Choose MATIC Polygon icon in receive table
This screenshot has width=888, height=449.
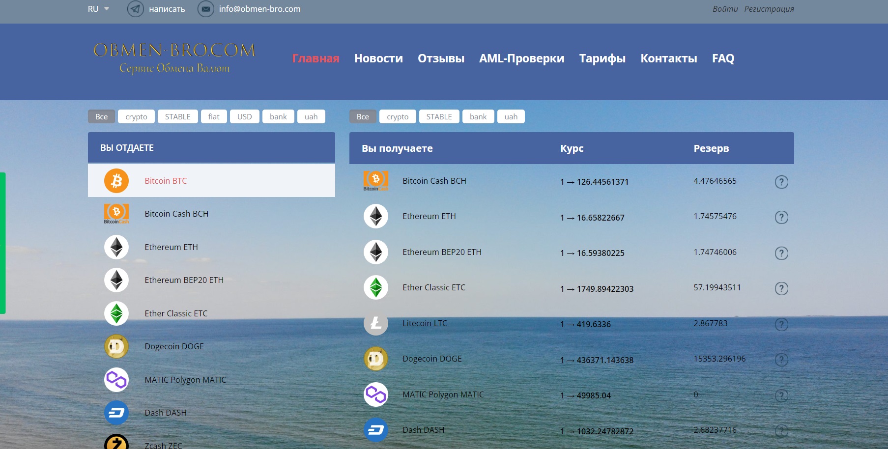pos(376,394)
